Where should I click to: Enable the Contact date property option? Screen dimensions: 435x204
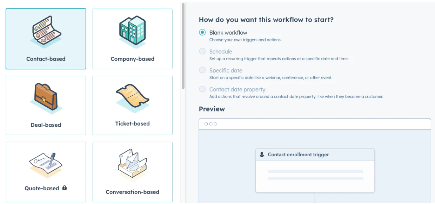coord(202,89)
